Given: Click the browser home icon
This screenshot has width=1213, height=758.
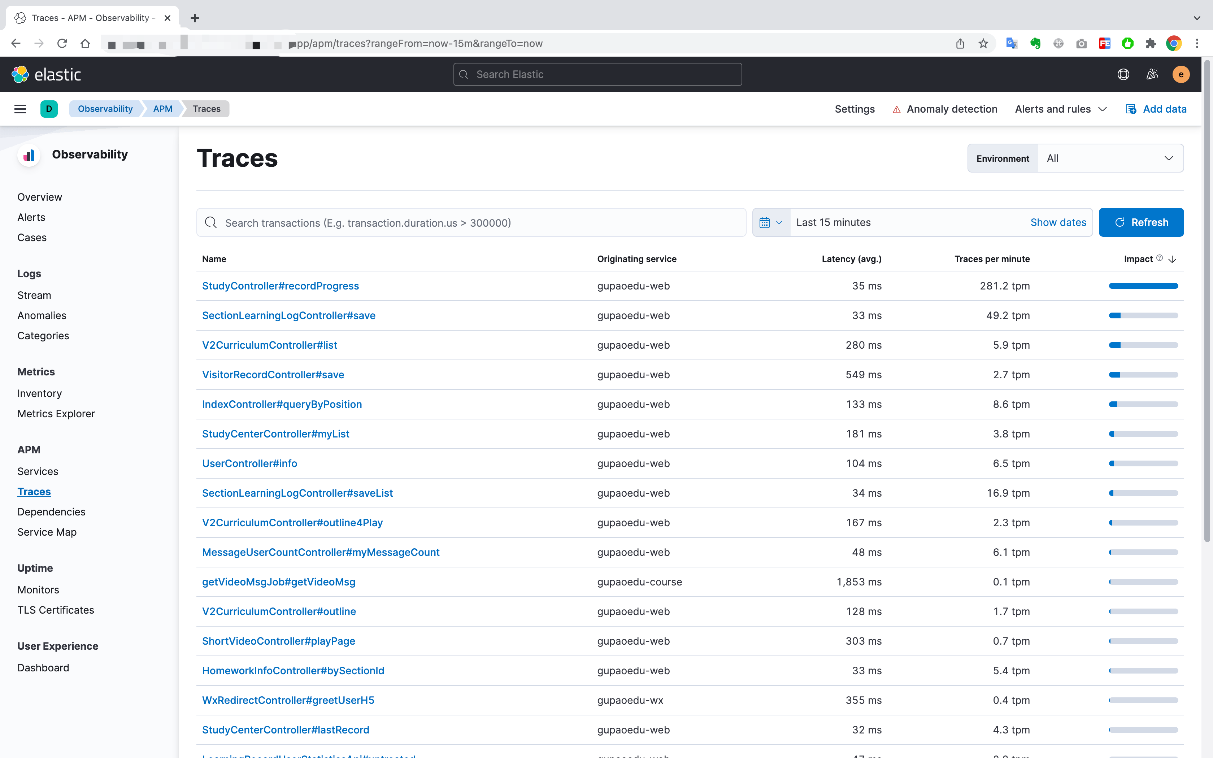Looking at the screenshot, I should click(85, 44).
